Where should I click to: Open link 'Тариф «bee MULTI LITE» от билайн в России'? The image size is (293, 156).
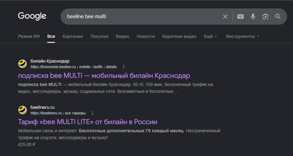87,122
